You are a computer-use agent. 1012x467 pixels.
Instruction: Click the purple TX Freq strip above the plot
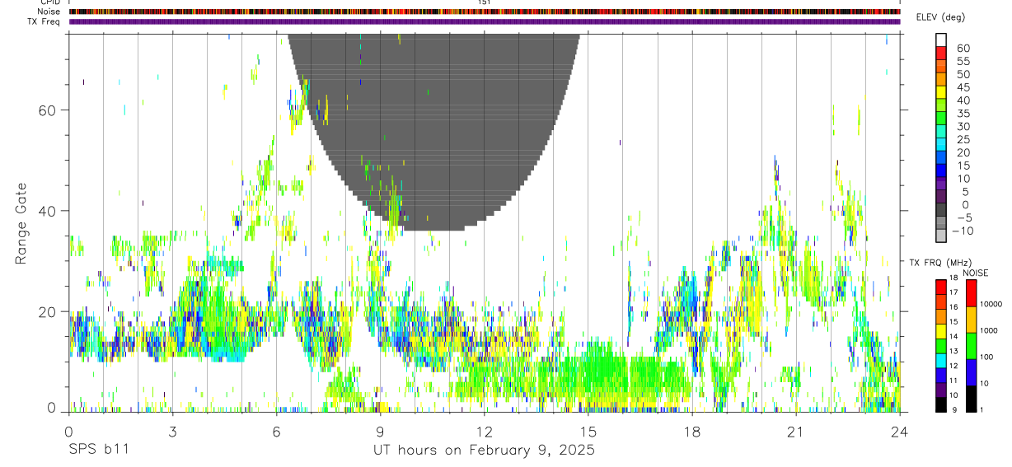[485, 21]
